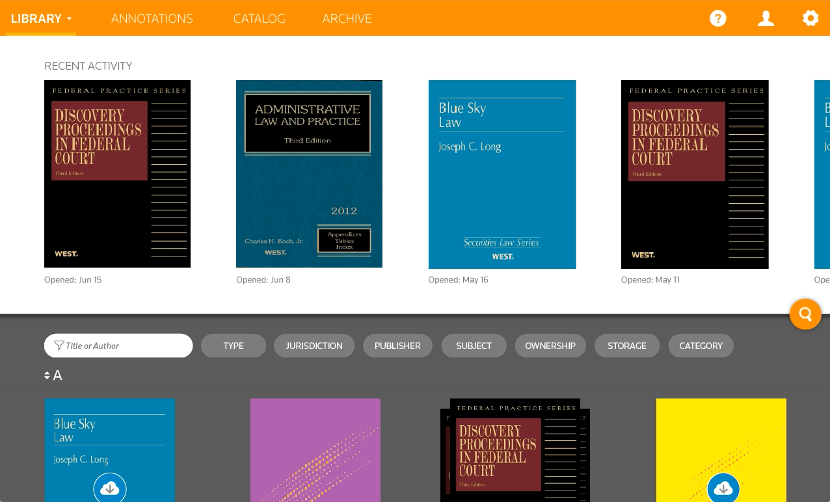Click the 'Opened: May 16' text
830x502 pixels.
(458, 280)
